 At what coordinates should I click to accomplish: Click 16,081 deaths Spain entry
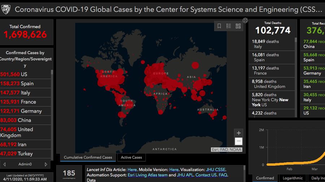(272, 57)
